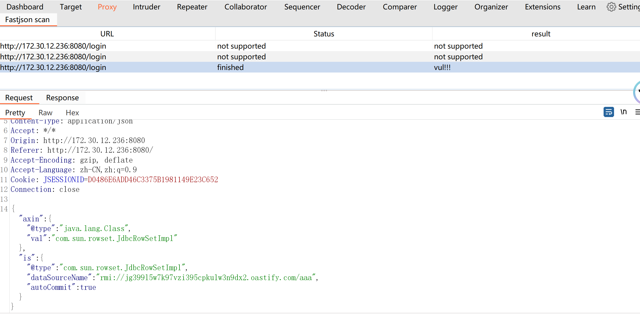Toggle the \n non-printable characters button
The width and height of the screenshot is (640, 315).
pyautogui.click(x=624, y=112)
